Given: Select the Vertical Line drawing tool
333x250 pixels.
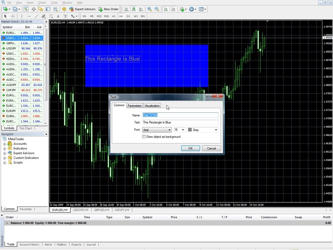Looking at the screenshot, I should 22,16.
